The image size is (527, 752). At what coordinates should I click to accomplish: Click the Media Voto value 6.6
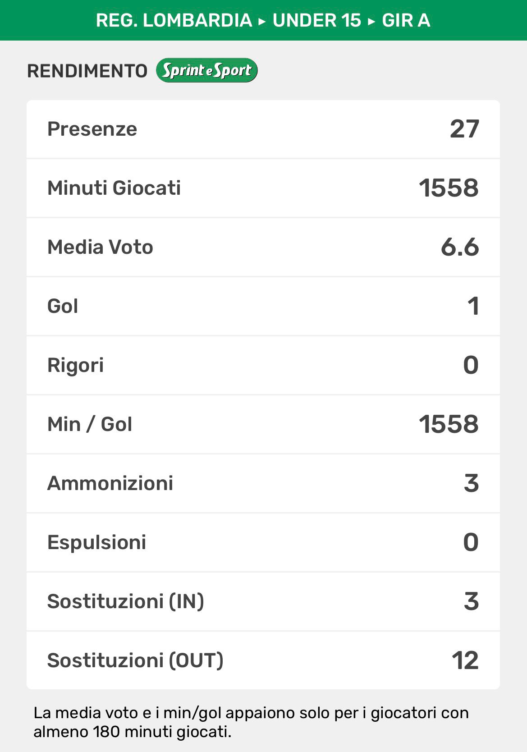pos(459,247)
